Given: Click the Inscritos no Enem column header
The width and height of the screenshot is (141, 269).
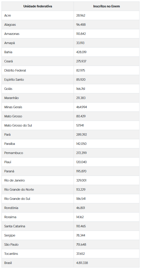Looking at the screenshot, I should (x=106, y=6).
